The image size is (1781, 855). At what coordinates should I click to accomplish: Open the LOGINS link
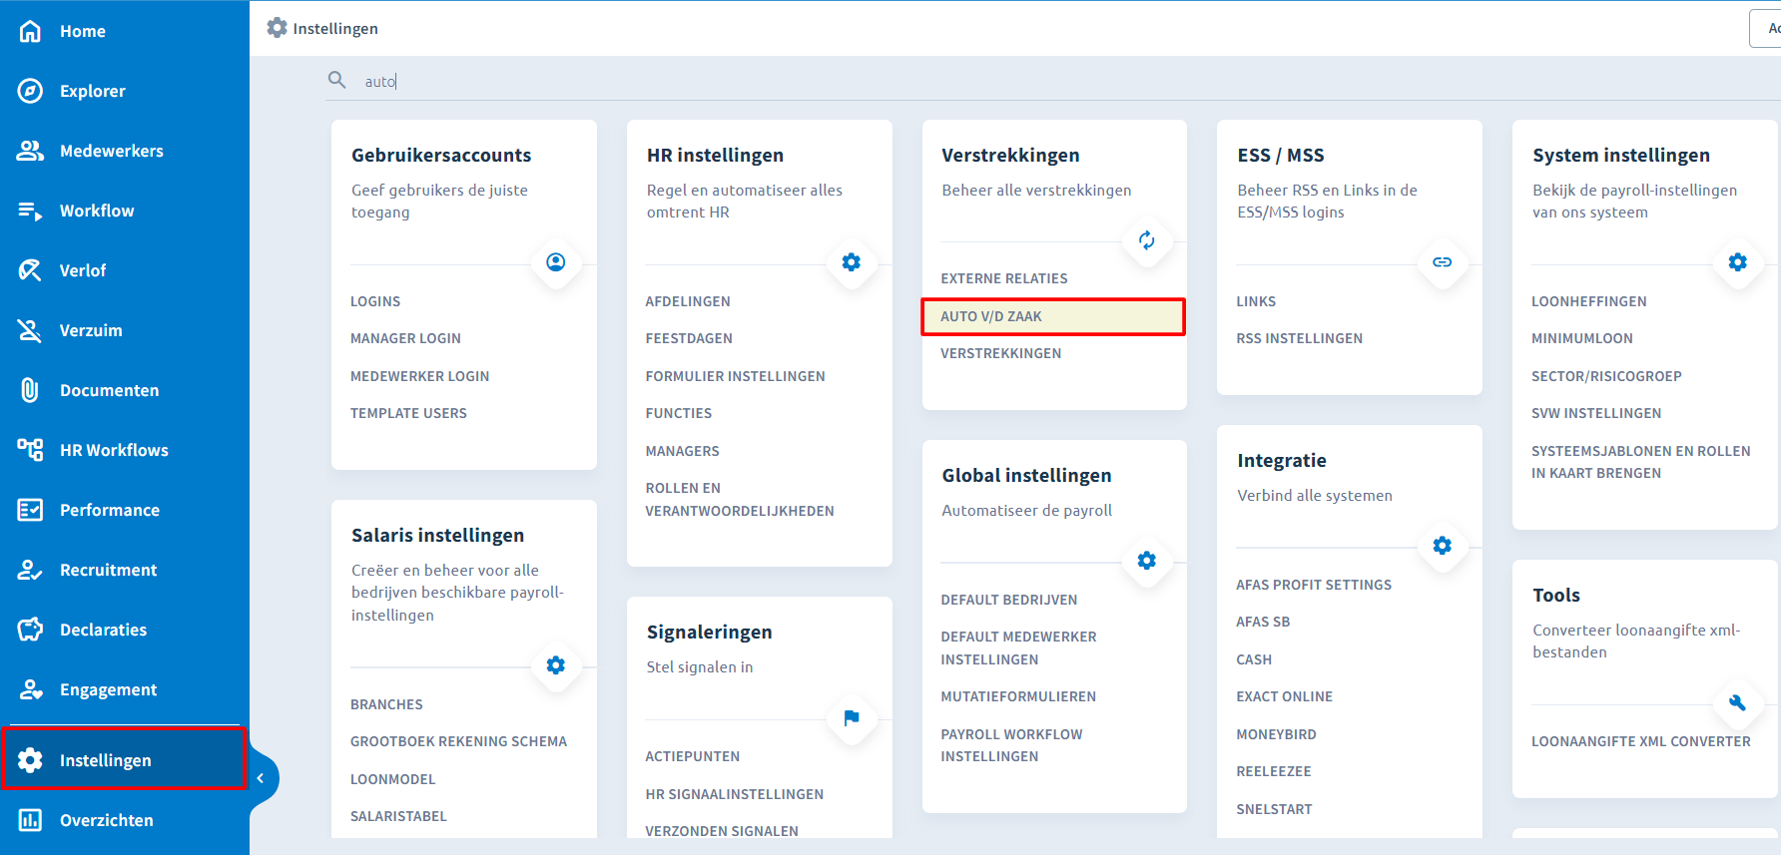point(375,301)
